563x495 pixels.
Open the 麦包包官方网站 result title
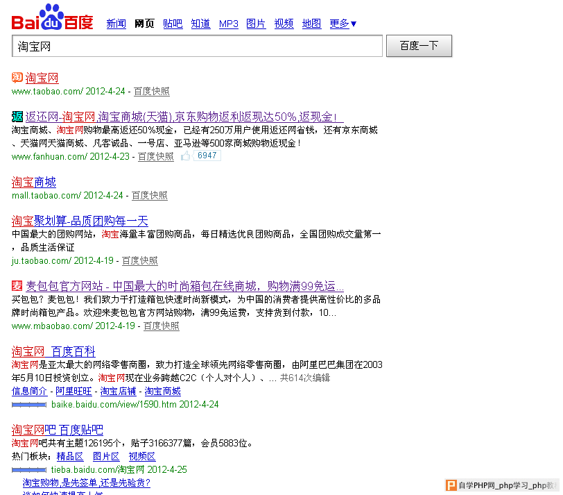pos(185,286)
